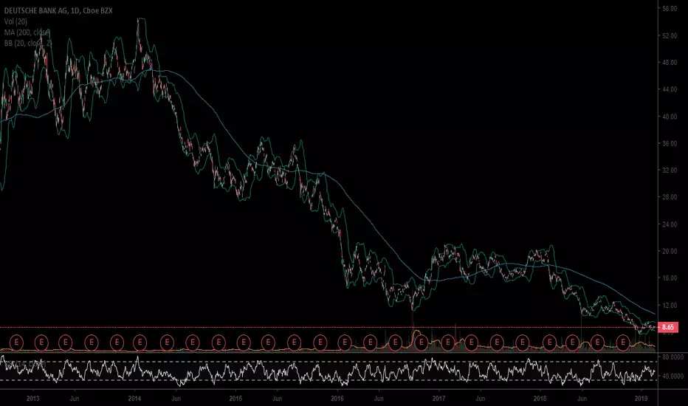The height and width of the screenshot is (406, 688).
Task: Click the 2013 time axis label
Action: point(33,399)
